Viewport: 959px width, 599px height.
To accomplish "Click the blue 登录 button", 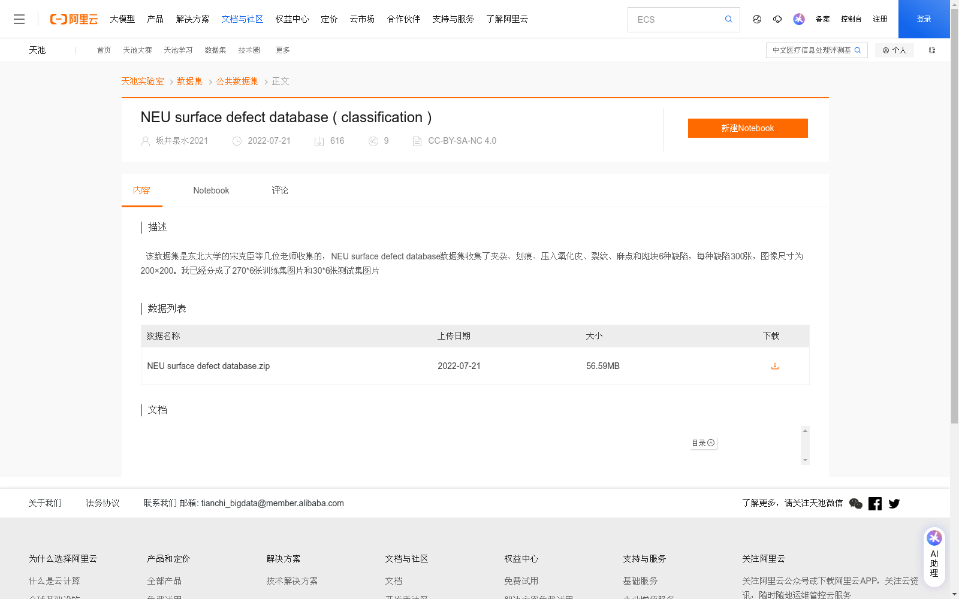I will click(x=924, y=19).
